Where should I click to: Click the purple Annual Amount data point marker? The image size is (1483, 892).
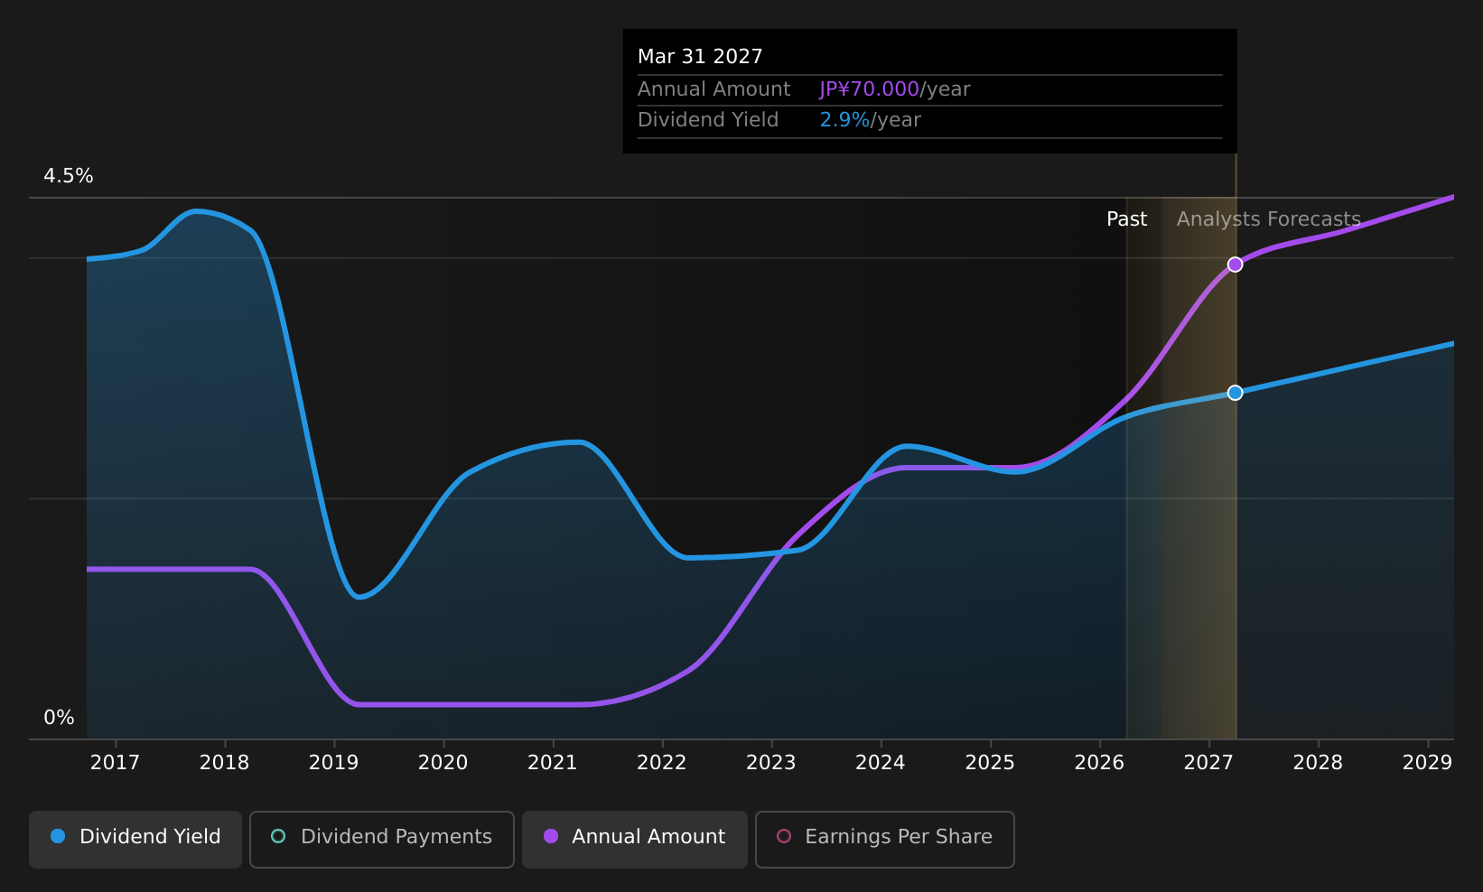click(x=1235, y=265)
